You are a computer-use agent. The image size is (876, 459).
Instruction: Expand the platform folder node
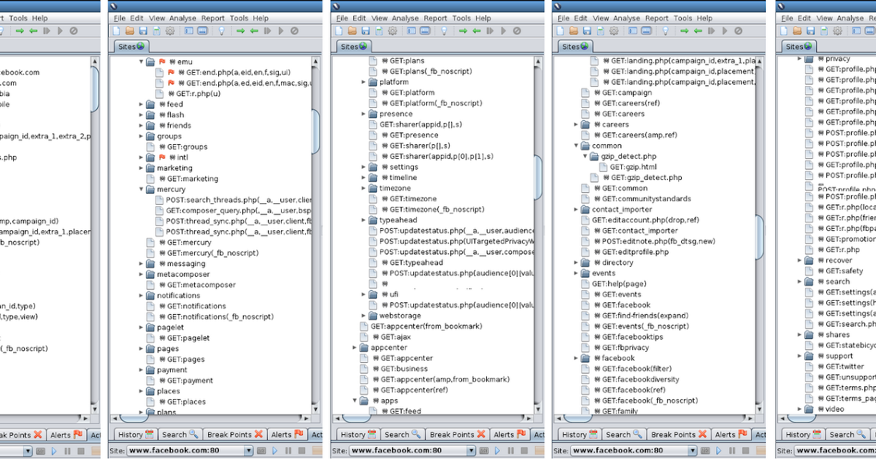364,82
